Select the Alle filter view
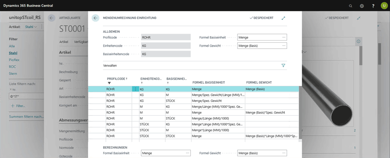Image resolution: width=390 pixels, height=158 pixels. [12, 46]
